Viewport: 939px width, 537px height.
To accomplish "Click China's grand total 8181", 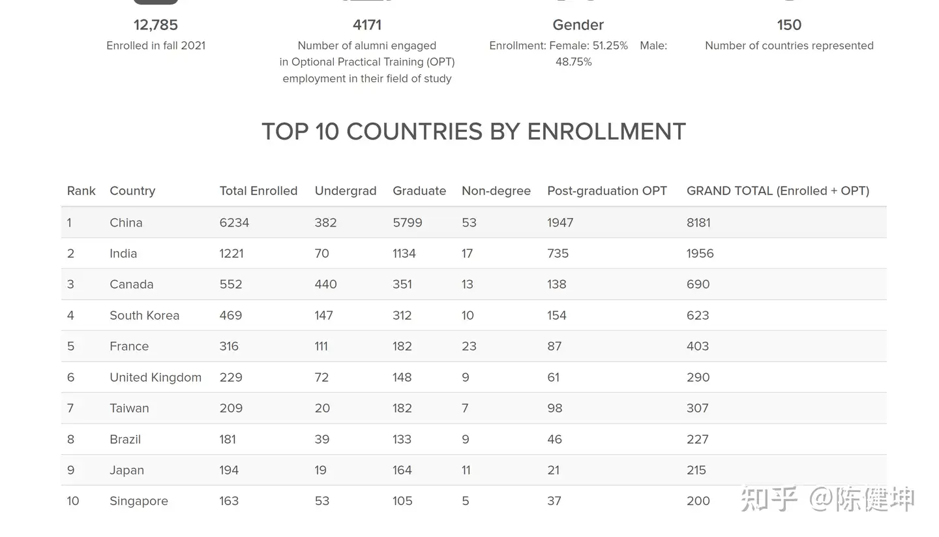I will (x=698, y=222).
